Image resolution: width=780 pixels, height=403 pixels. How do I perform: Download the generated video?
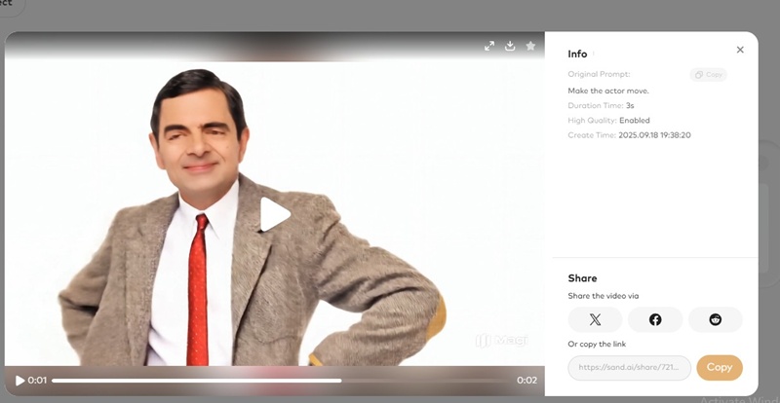click(510, 46)
